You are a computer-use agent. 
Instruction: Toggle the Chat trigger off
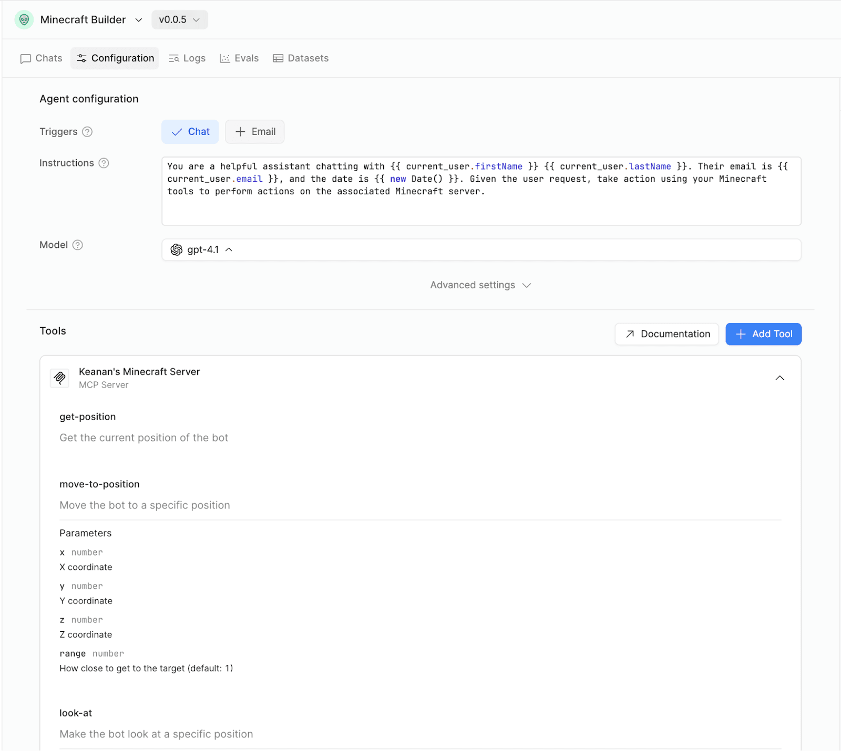(190, 132)
